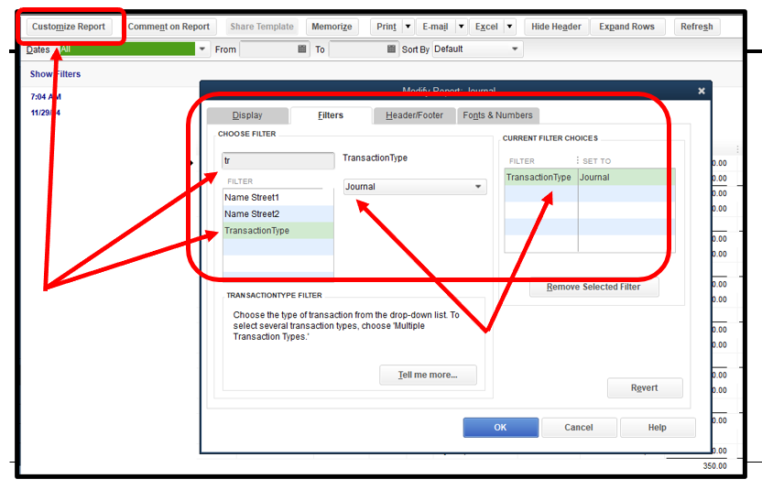The image size is (762, 490).
Task: Open Comment on Report
Action: click(x=169, y=27)
